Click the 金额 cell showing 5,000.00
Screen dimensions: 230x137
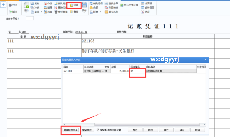(120, 71)
